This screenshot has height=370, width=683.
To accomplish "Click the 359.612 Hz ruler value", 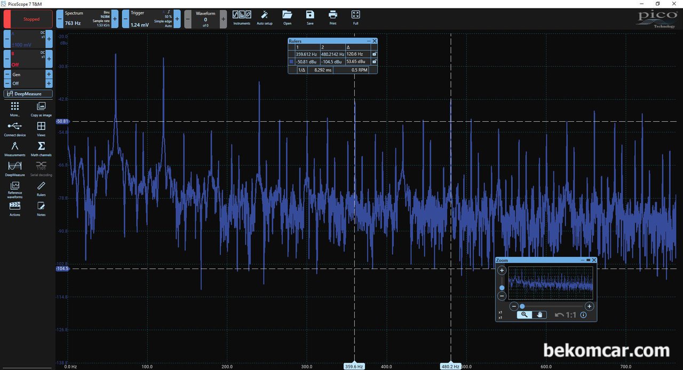I will point(307,54).
